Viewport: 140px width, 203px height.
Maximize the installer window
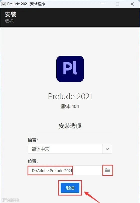[x=117, y=4]
